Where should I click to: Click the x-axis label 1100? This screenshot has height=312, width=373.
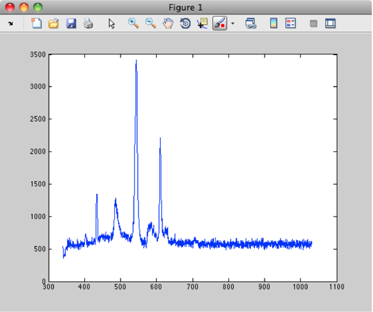pyautogui.click(x=337, y=287)
